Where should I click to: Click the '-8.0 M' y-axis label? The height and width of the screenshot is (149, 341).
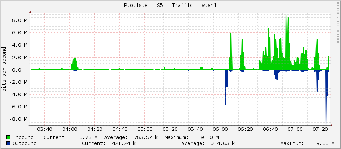18,119
